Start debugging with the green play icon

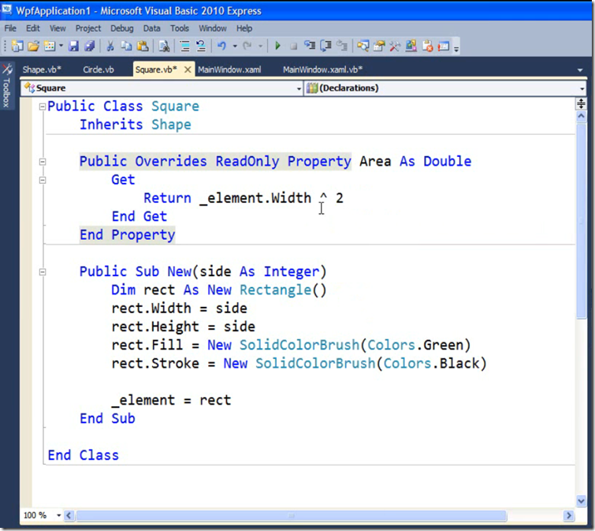[x=277, y=46]
